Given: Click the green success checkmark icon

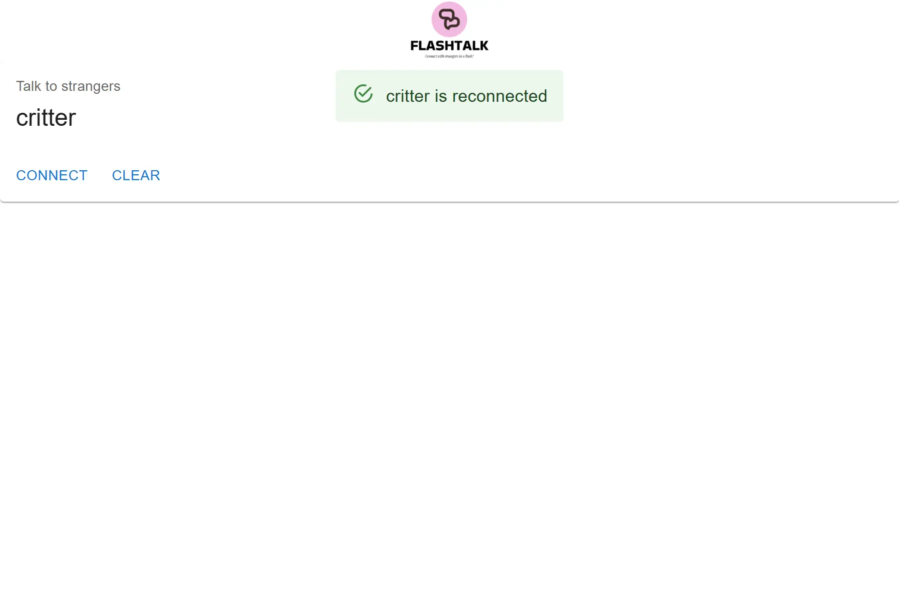Looking at the screenshot, I should click(x=363, y=94).
